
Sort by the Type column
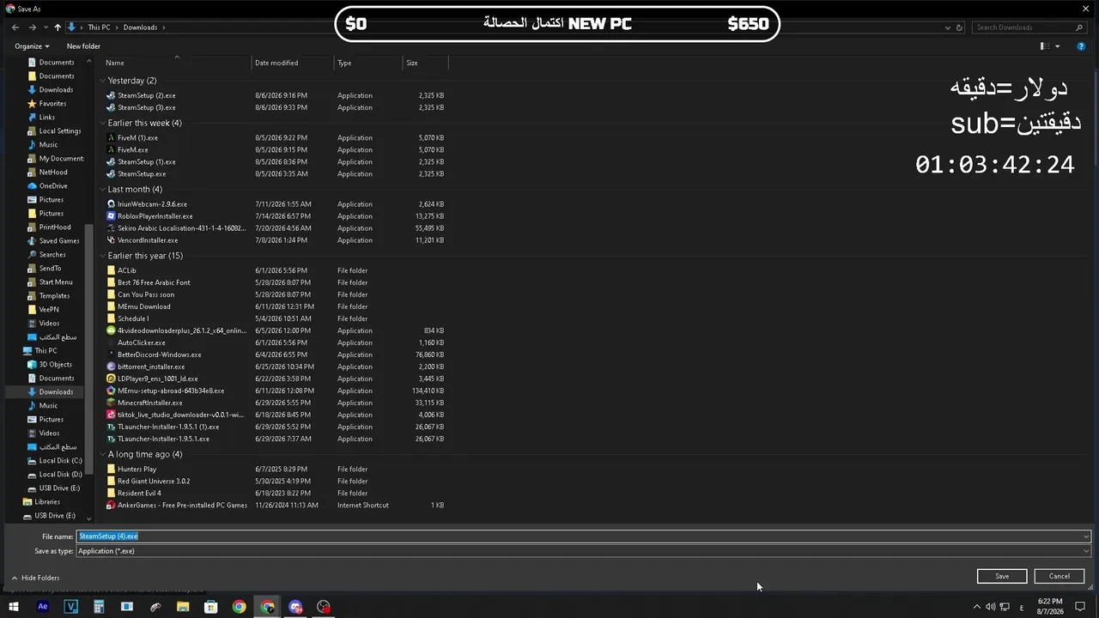pyautogui.click(x=368, y=63)
